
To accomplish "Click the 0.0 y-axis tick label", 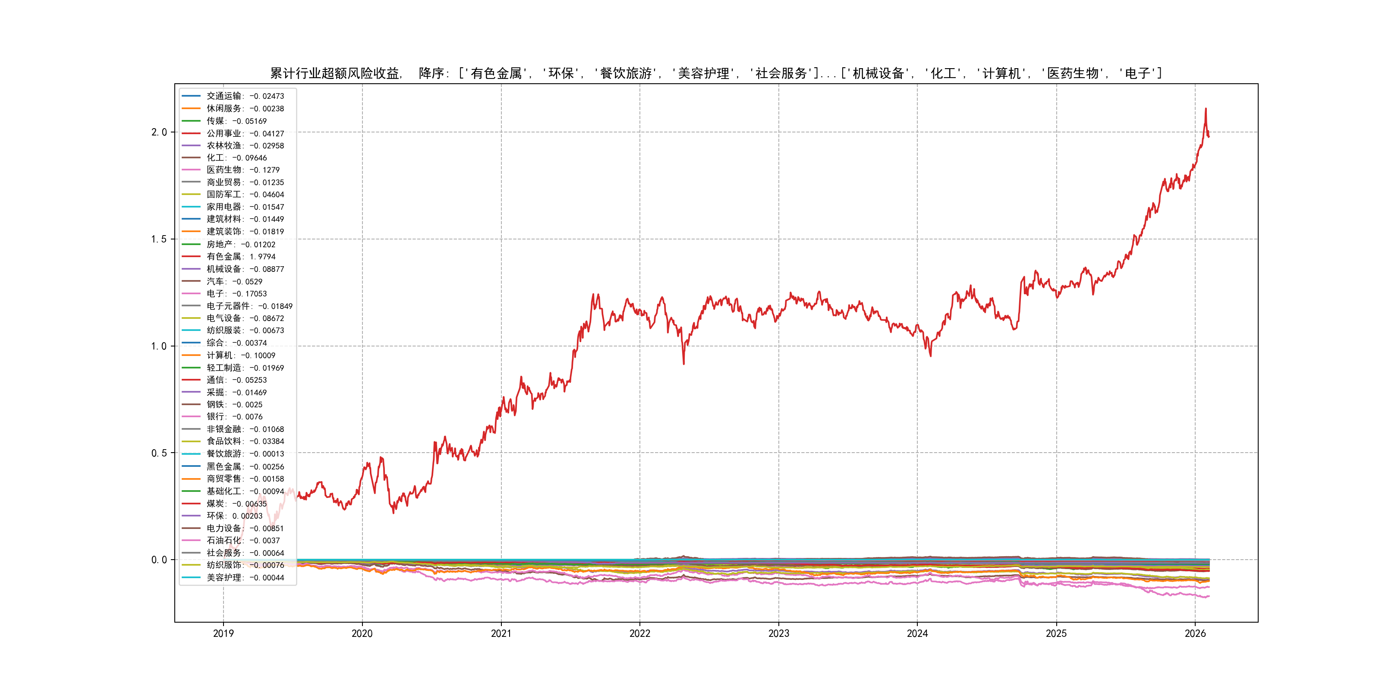I will (x=159, y=560).
